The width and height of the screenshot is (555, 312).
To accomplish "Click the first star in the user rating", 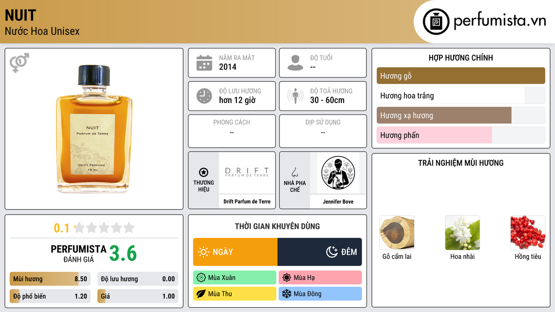I will pos(80,227).
